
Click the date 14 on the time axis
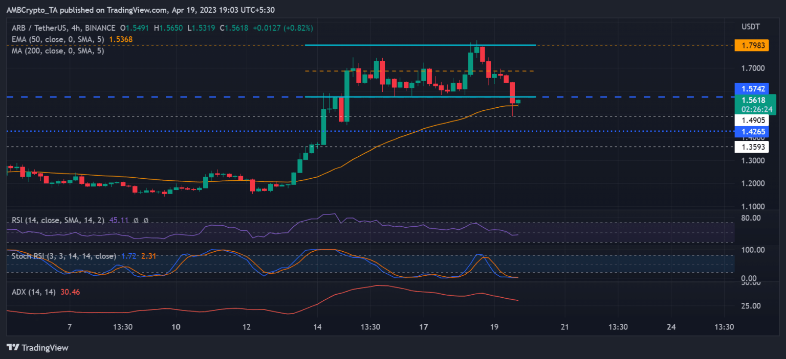point(317,327)
